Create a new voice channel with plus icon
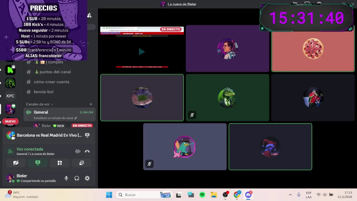 coord(91,104)
